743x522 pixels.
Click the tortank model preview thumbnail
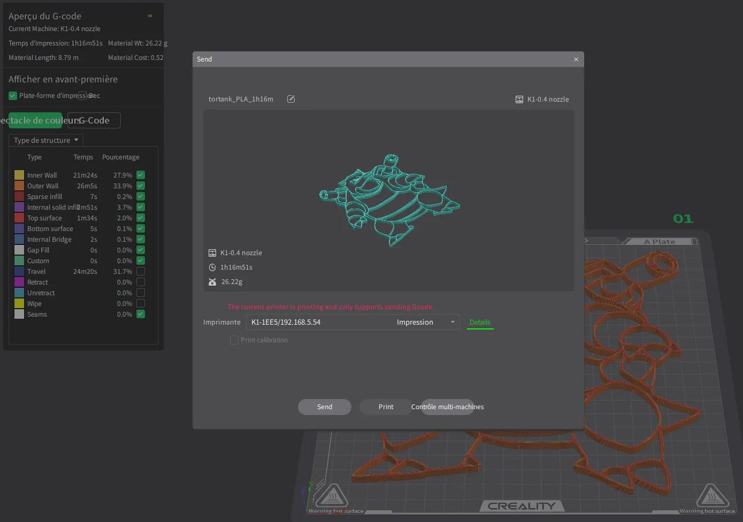[389, 201]
